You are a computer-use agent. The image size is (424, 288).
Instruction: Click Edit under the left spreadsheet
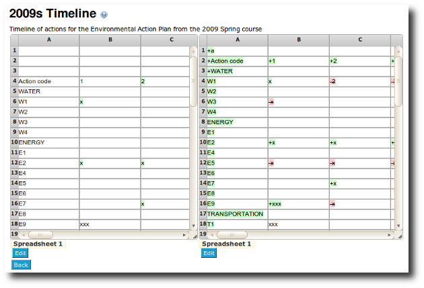tap(20, 253)
